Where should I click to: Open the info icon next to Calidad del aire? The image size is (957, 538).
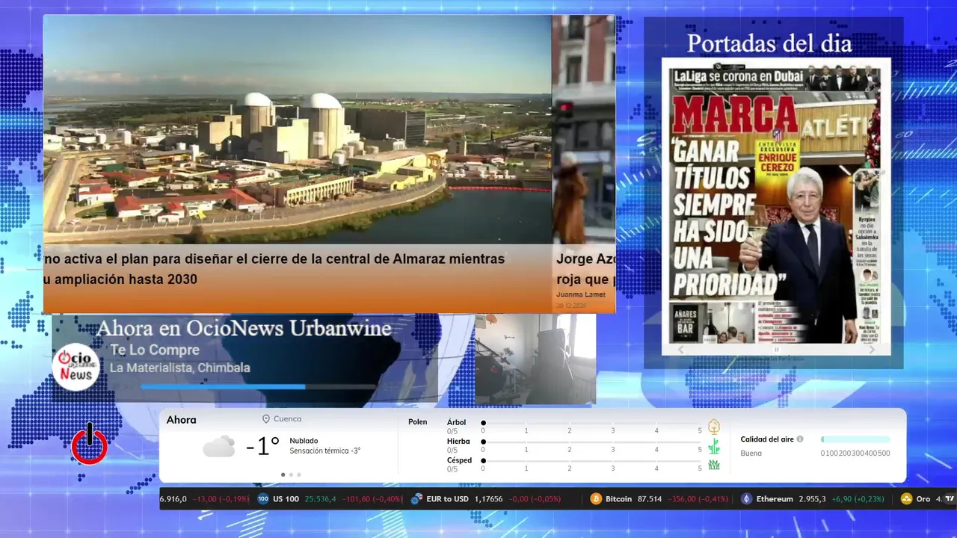pos(800,439)
